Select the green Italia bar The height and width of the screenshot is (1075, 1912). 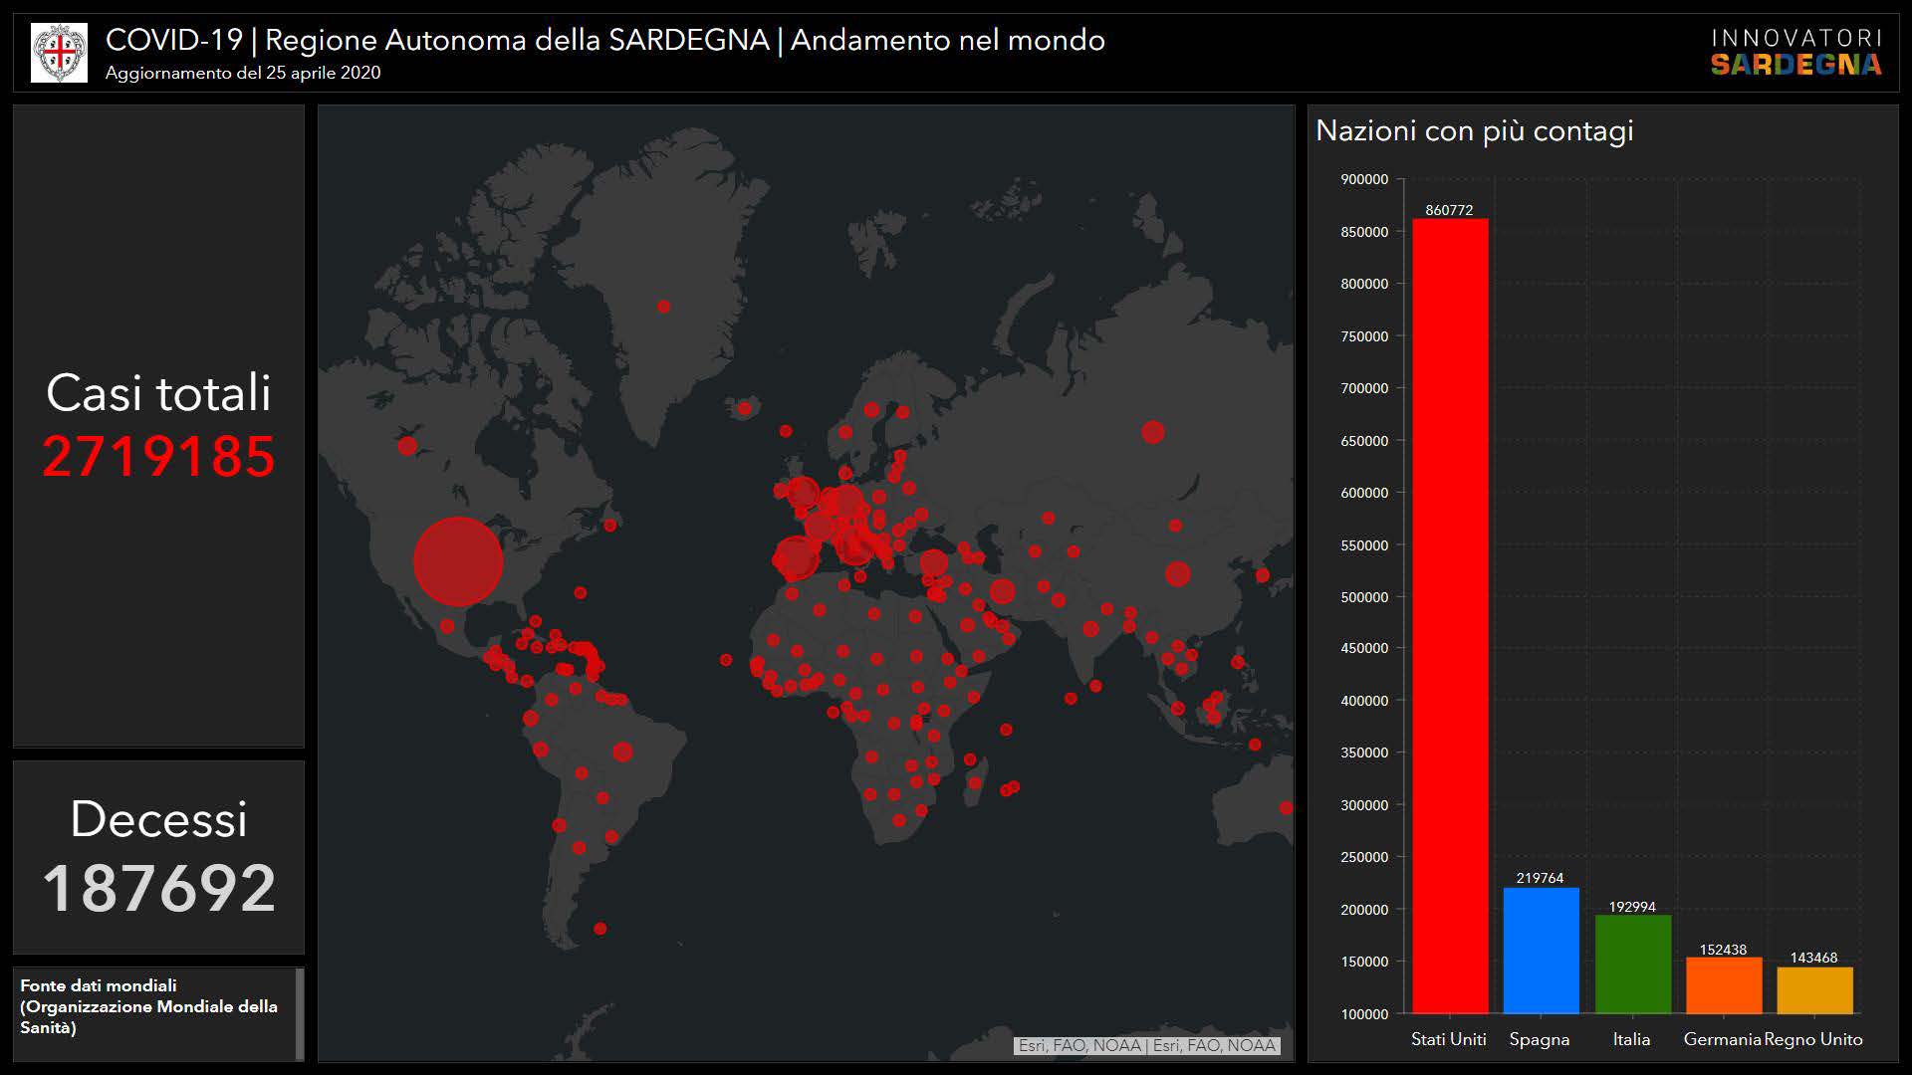[1632, 964]
